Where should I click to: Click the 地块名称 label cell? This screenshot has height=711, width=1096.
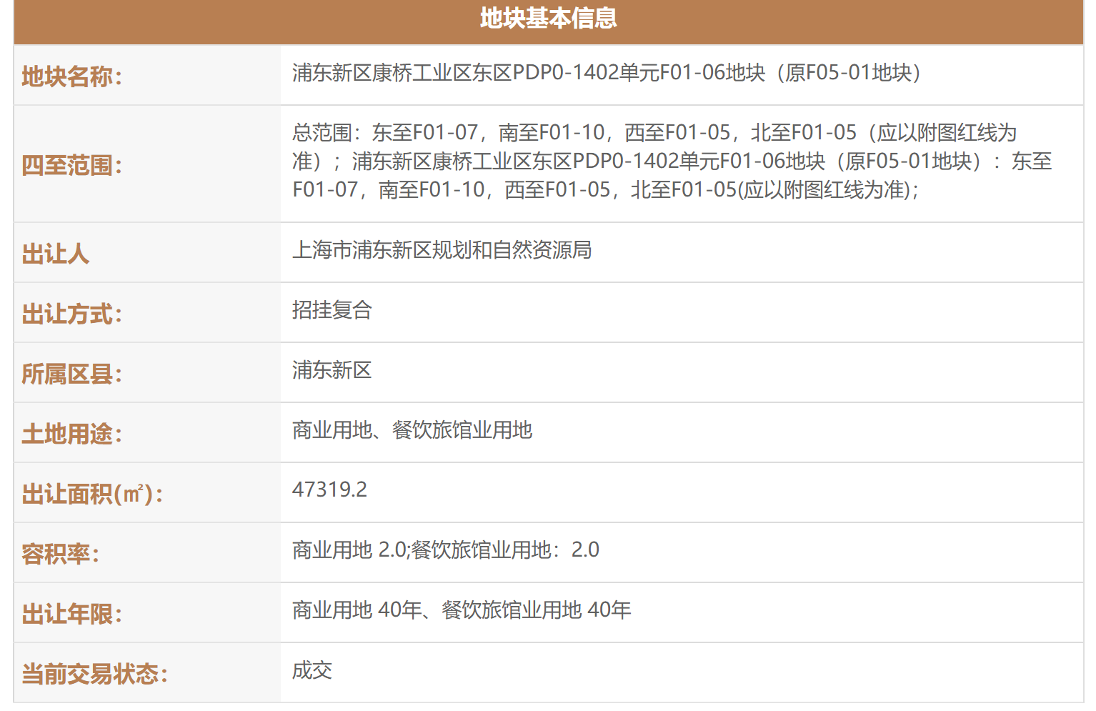71,76
